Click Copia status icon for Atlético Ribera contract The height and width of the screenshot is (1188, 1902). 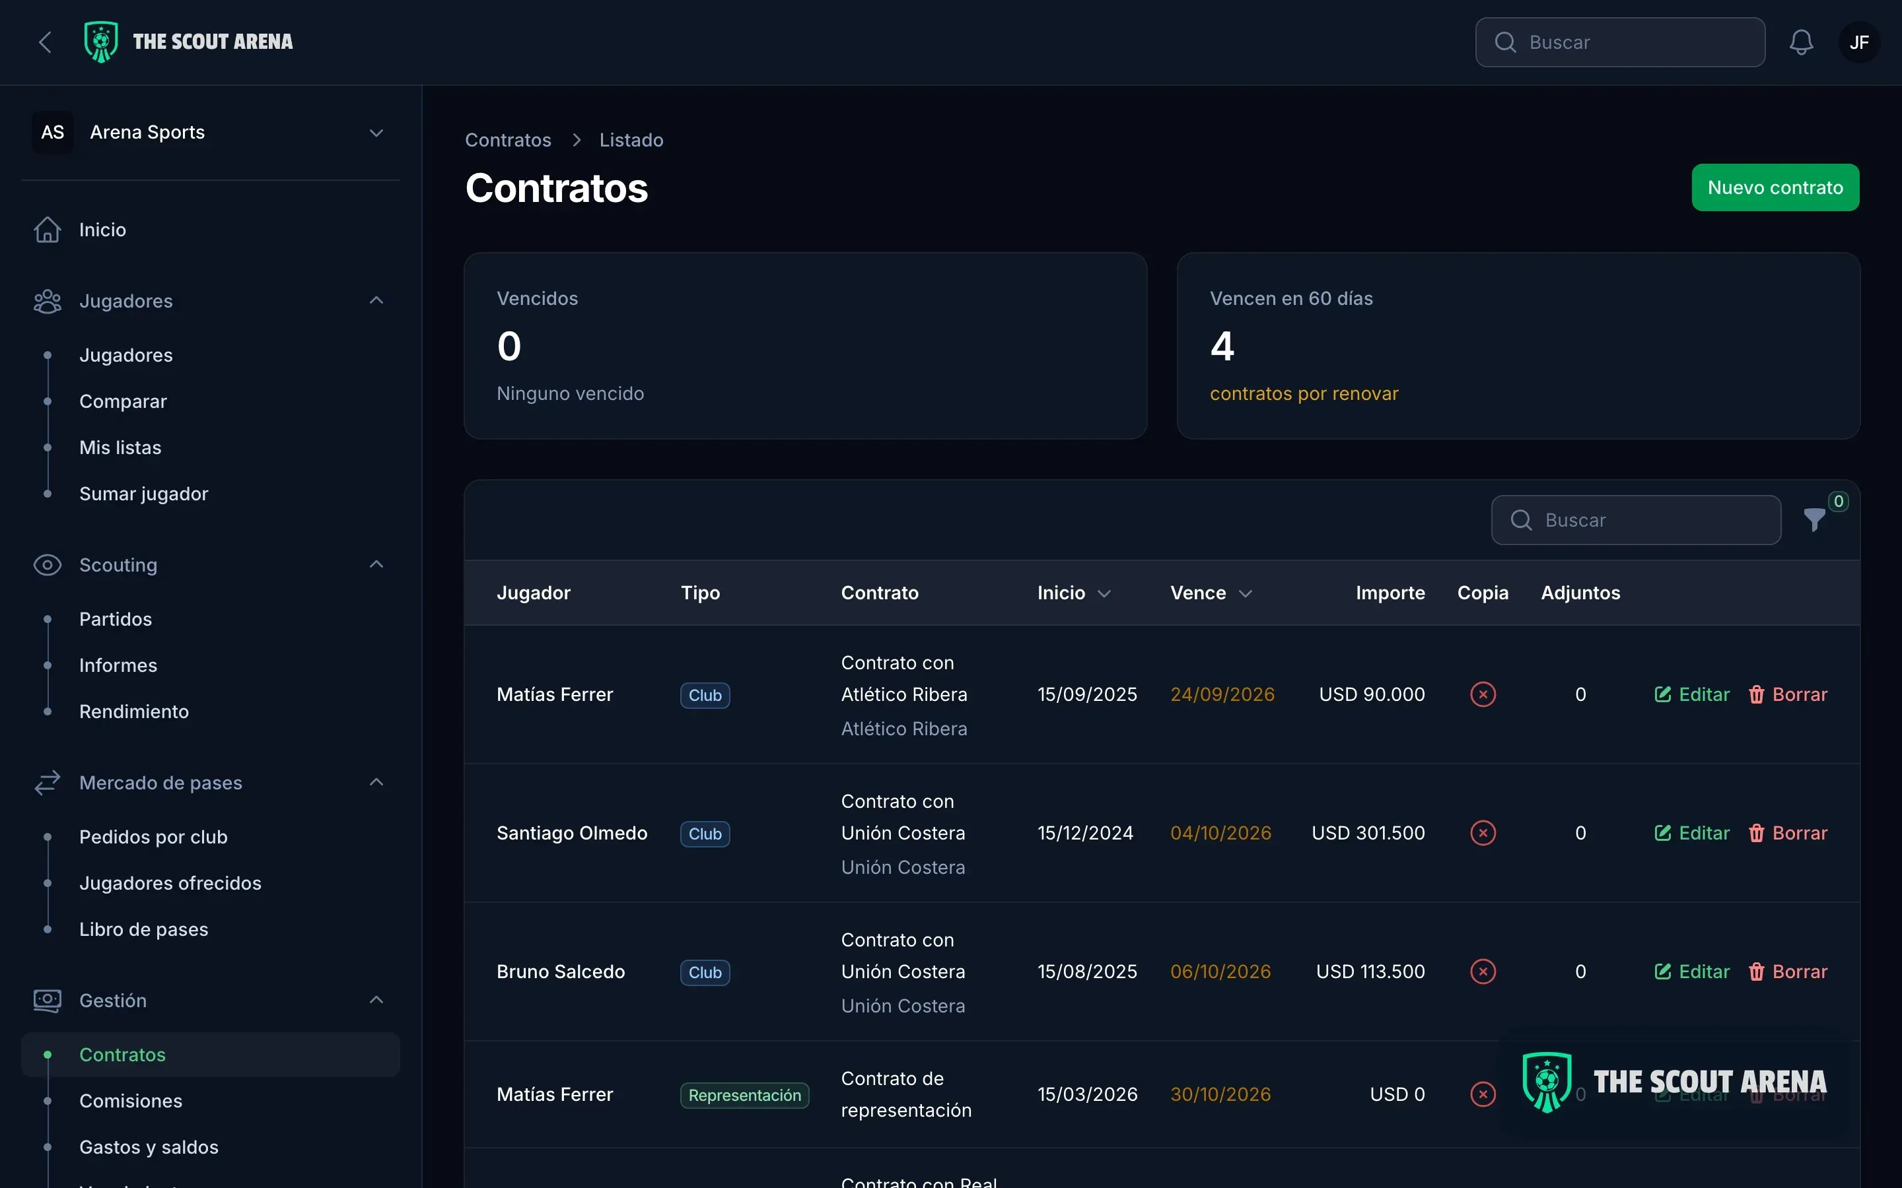[1483, 694]
